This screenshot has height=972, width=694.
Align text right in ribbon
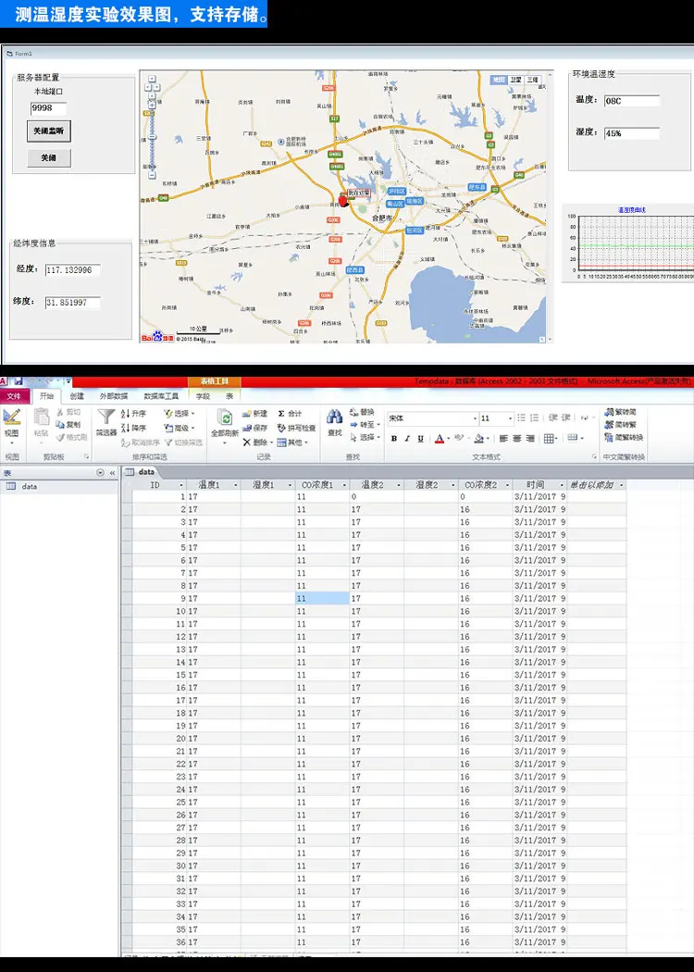(530, 438)
